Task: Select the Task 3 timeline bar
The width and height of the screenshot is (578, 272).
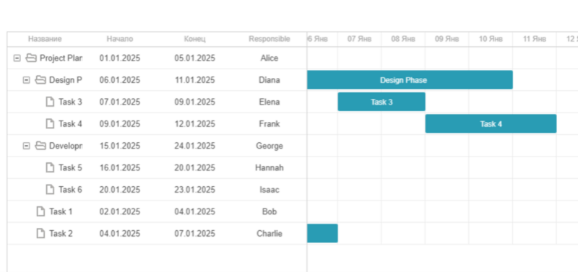Action: pos(381,102)
